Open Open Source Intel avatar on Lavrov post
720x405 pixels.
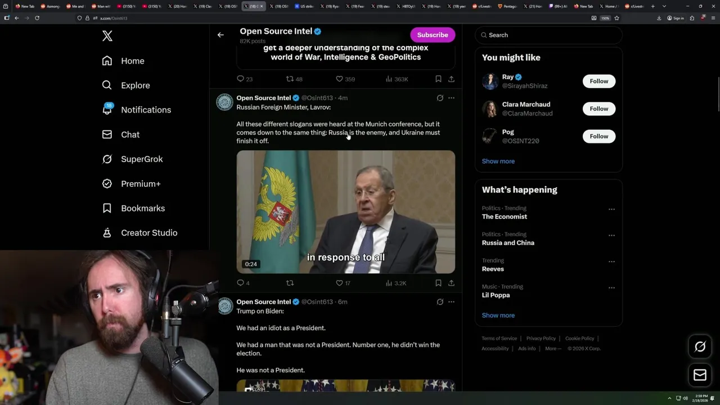(225, 102)
